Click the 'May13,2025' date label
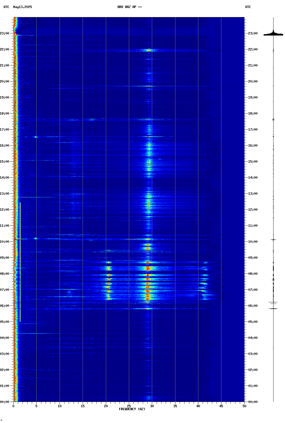This screenshot has height=423, width=285. coord(22,7)
